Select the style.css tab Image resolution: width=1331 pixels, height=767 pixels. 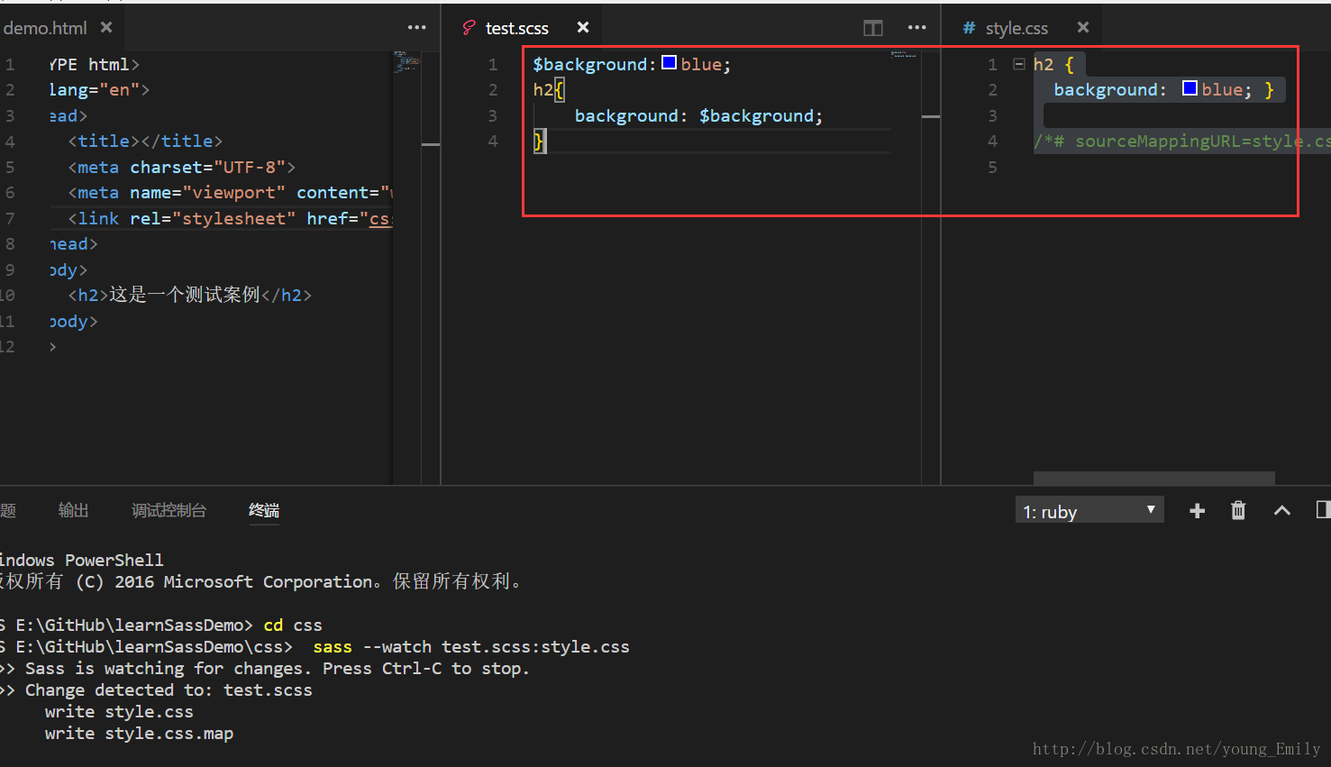tap(1016, 28)
